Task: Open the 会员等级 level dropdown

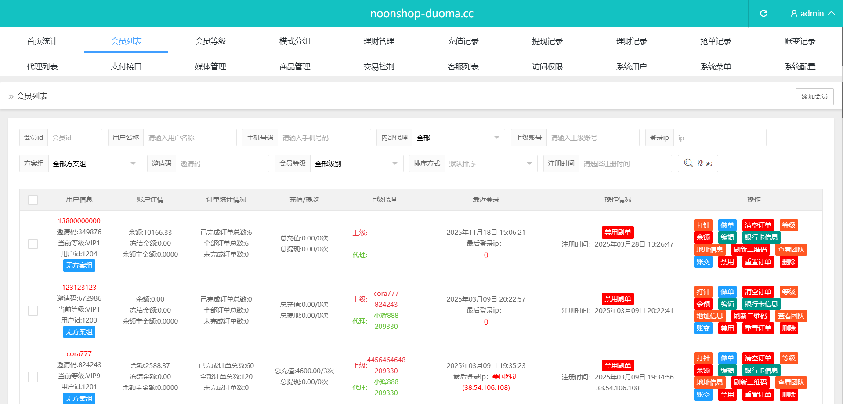Action: pyautogui.click(x=356, y=164)
